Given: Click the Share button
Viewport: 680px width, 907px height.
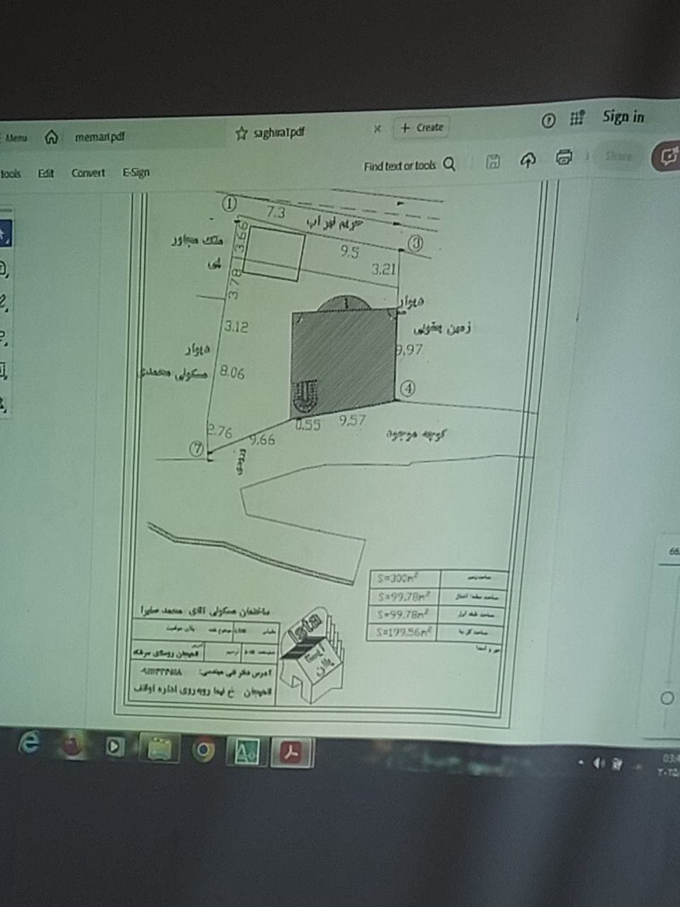Looking at the screenshot, I should tap(618, 156).
